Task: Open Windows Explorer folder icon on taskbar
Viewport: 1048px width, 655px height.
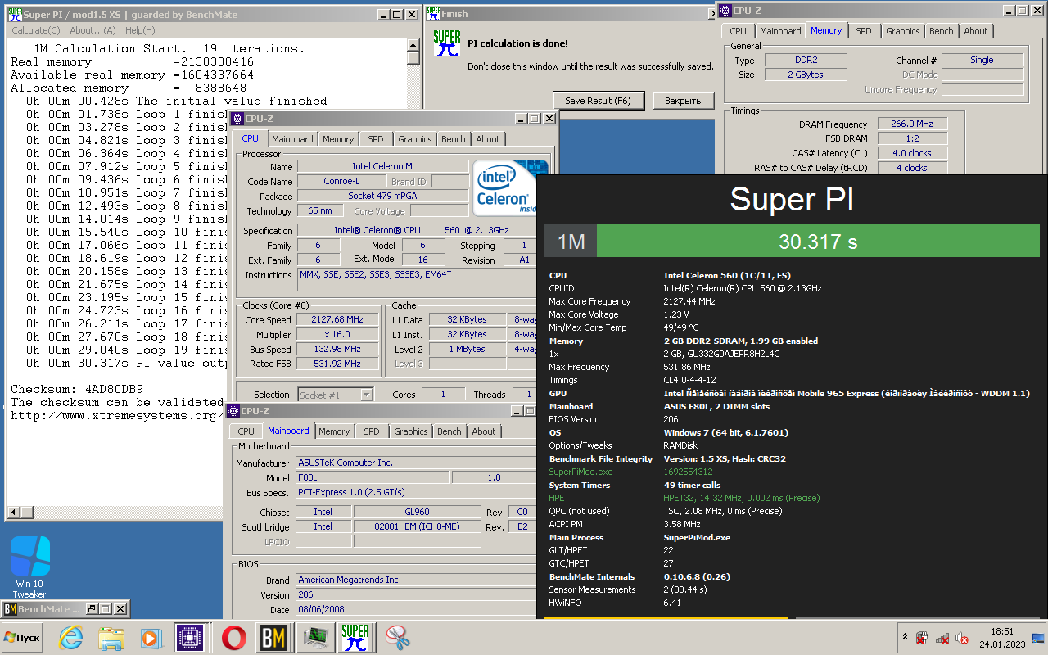Action: pyautogui.click(x=111, y=637)
